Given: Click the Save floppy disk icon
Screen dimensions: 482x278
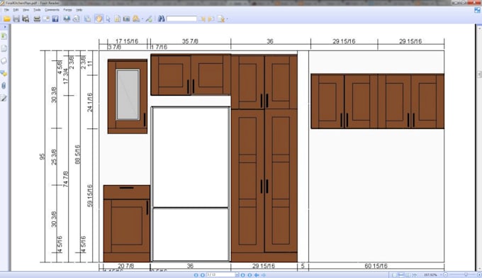Looking at the screenshot, I should tap(16, 19).
